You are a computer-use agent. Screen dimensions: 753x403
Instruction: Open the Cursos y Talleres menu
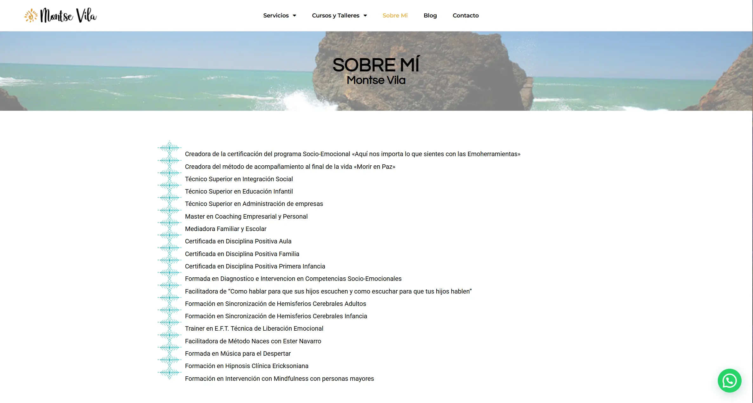335,16
